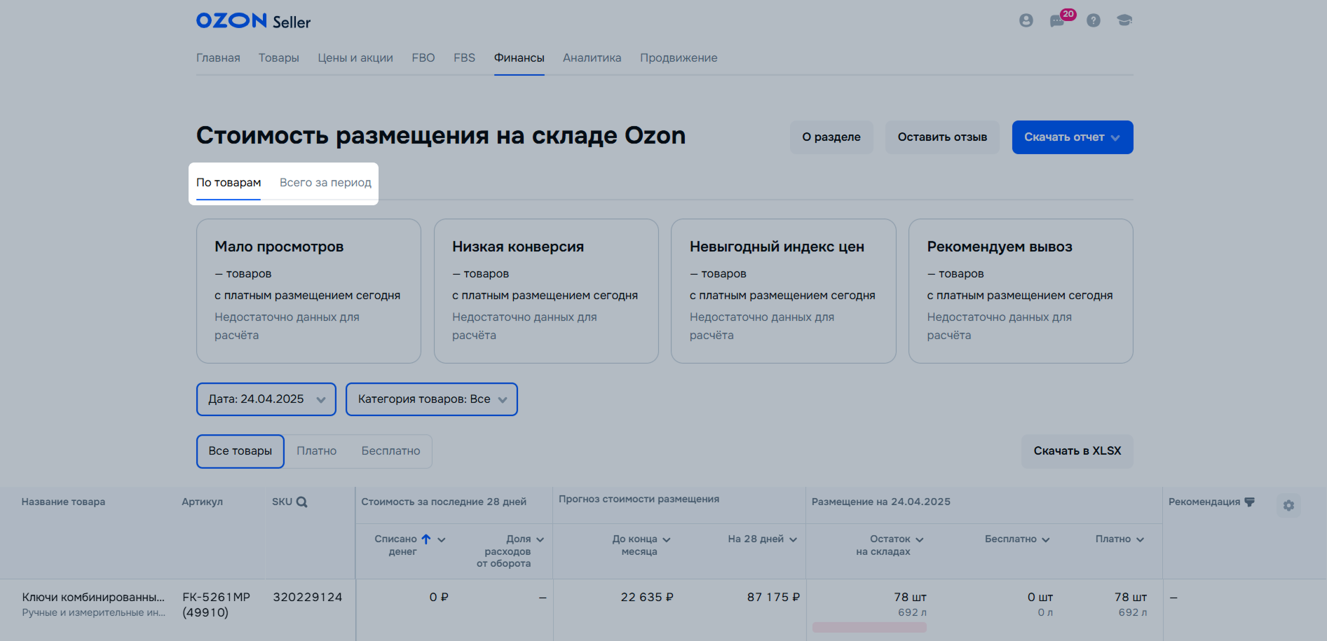Click Название товара column header
The width and height of the screenshot is (1327, 641).
point(63,502)
